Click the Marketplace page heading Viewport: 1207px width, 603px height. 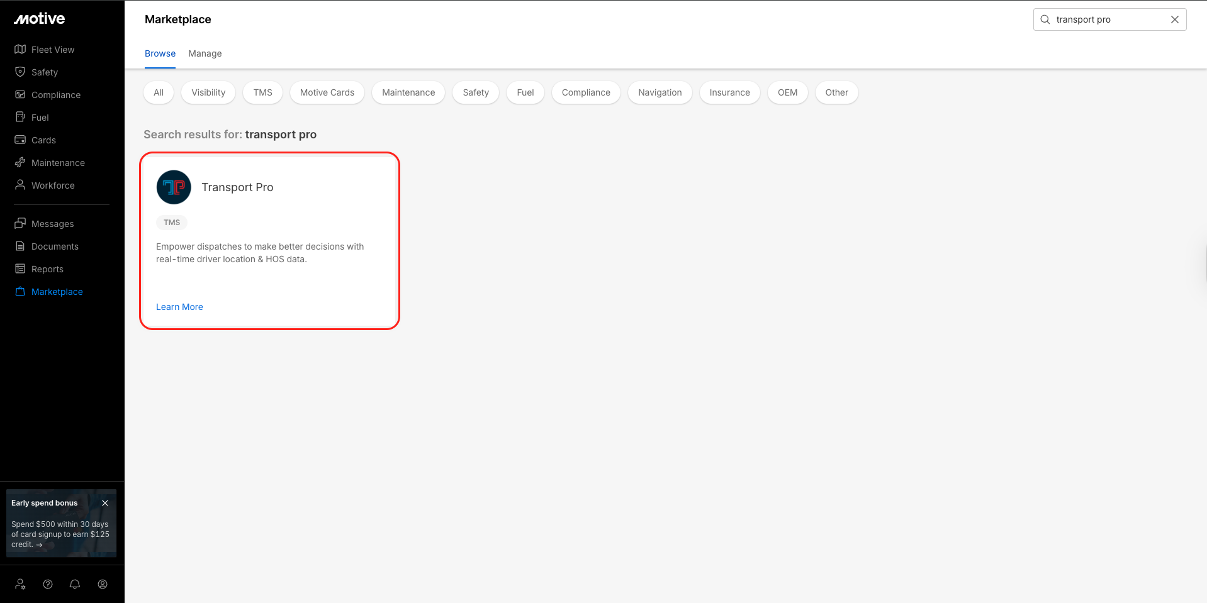click(x=178, y=19)
